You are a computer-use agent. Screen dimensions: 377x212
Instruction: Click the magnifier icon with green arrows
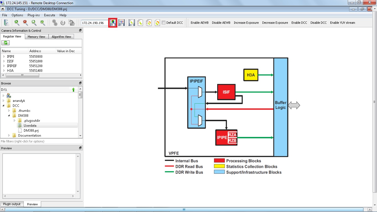[x=34, y=23]
